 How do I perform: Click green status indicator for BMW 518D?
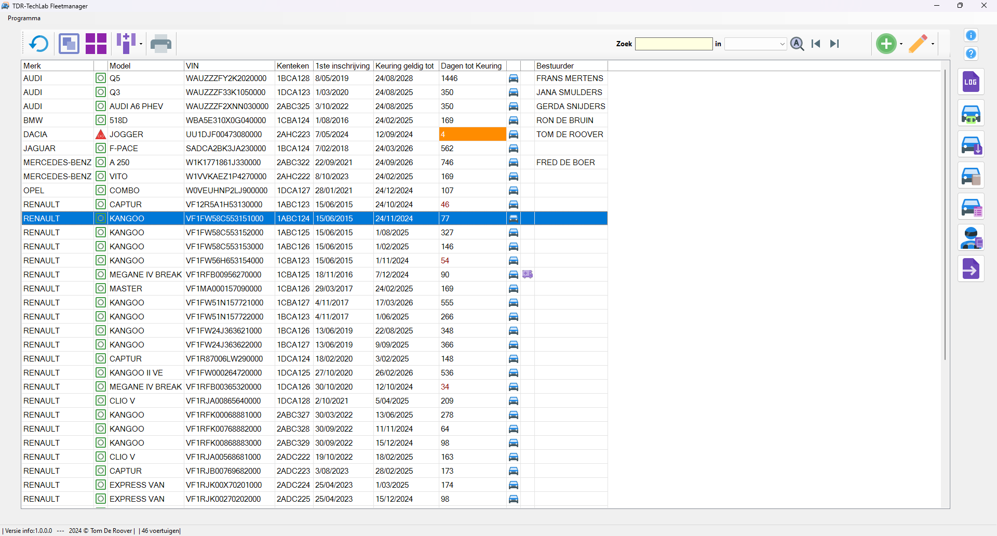pos(101,120)
